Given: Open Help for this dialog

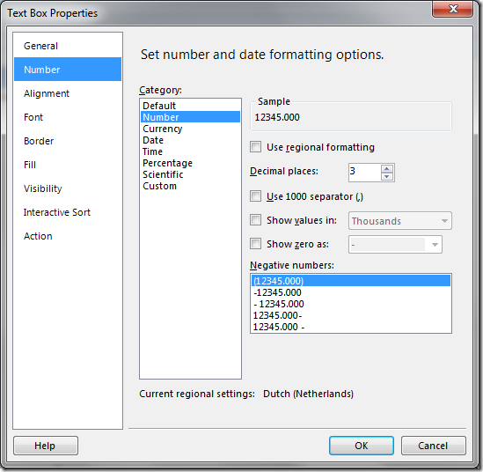Looking at the screenshot, I should point(46,446).
